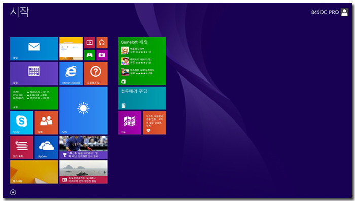Viewport: 355px width, 201px height.
Task: Open the Camera tile
Action: [x=102, y=55]
